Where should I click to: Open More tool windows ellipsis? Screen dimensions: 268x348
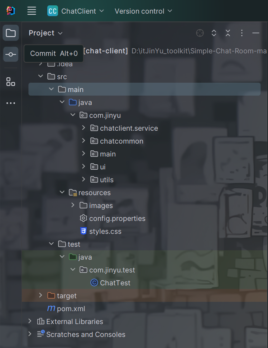11,103
